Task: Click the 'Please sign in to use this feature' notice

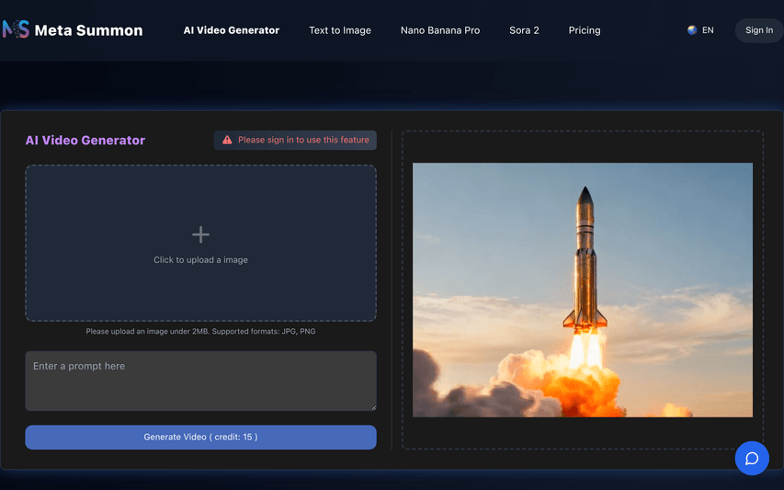Action: click(303, 140)
